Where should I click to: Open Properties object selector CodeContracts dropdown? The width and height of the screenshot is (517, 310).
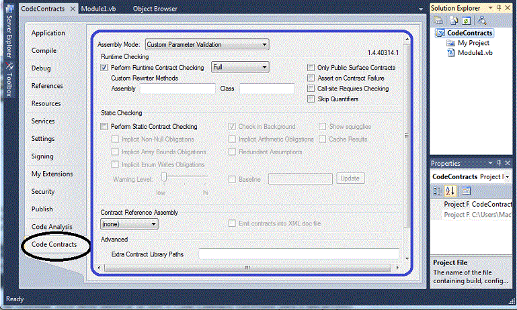[507, 177]
